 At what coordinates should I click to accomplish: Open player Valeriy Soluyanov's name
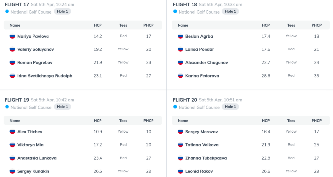35,49
